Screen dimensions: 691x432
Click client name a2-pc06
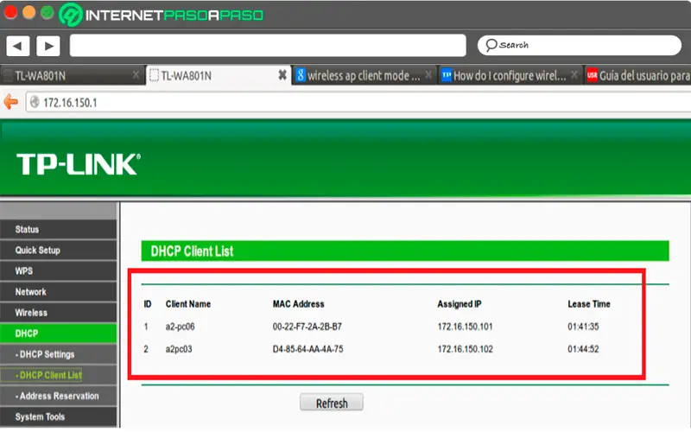click(180, 327)
